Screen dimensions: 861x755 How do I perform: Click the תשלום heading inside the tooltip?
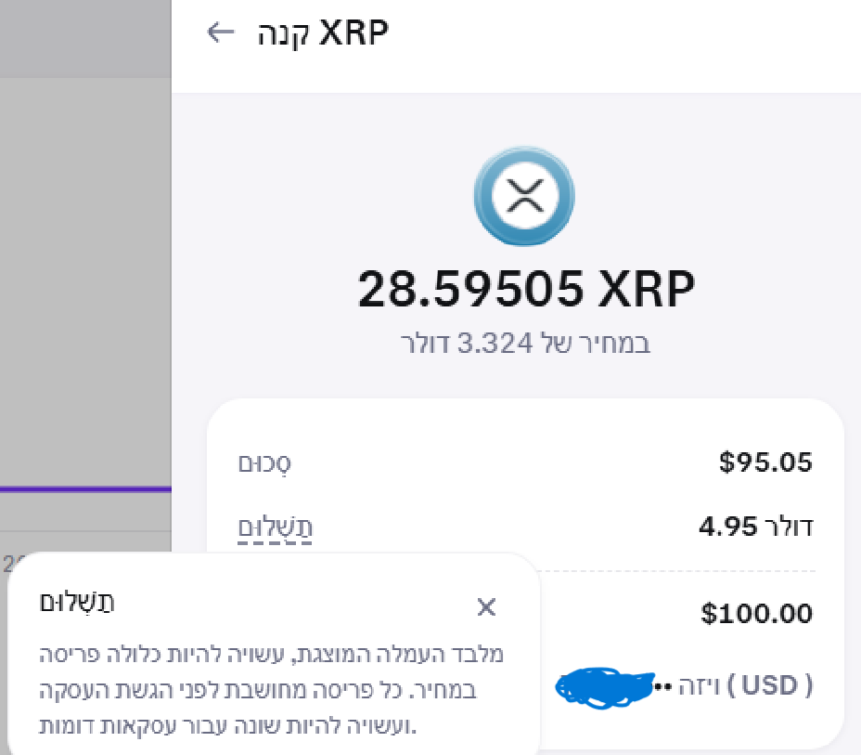77,603
